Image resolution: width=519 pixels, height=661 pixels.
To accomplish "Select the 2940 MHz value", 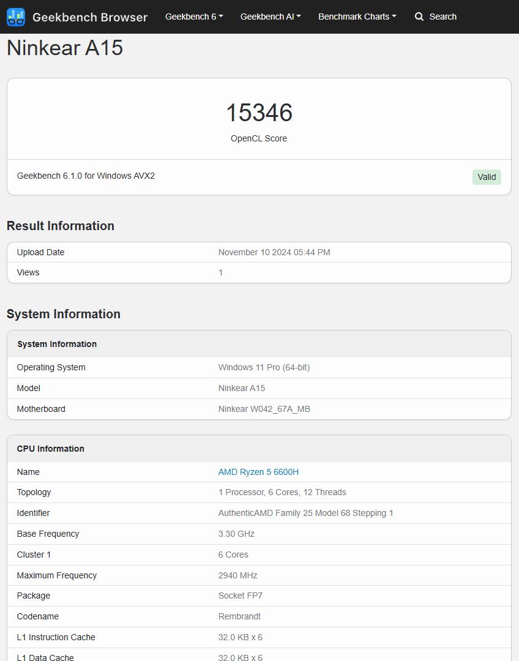I will pos(238,575).
